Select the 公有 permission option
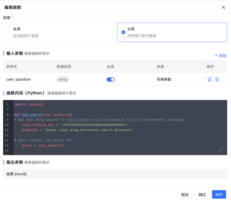The image size is (231, 200). click(x=172, y=32)
